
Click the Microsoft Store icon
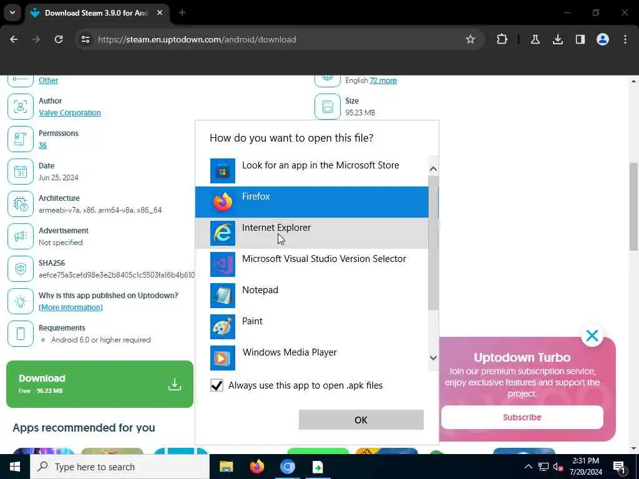223,171
